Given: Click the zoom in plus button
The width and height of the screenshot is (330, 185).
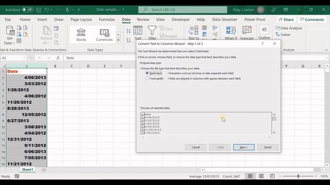Looking at the screenshot, I should pyautogui.click(x=316, y=176).
